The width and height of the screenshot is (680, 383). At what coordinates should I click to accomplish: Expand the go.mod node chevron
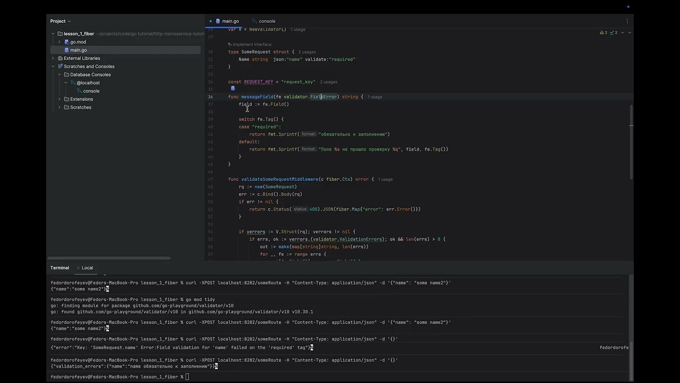click(59, 42)
